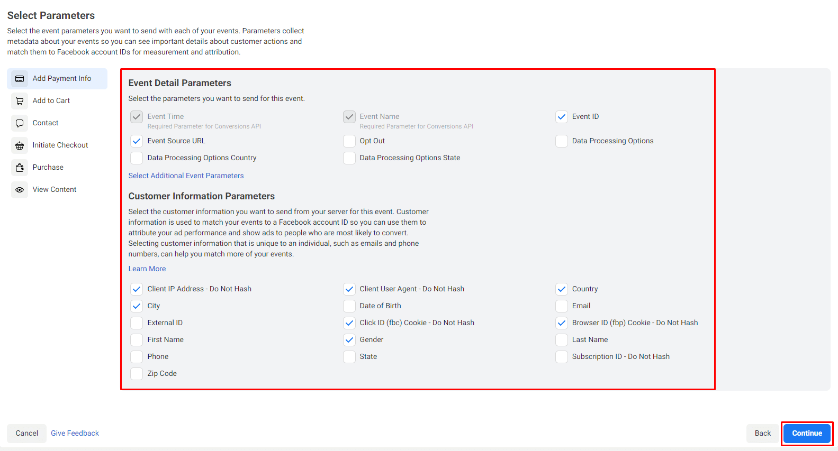Uncheck the Gender checkbox
838x451 pixels.
click(x=349, y=340)
